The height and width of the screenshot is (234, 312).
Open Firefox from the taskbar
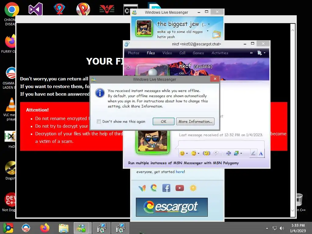click(45, 228)
